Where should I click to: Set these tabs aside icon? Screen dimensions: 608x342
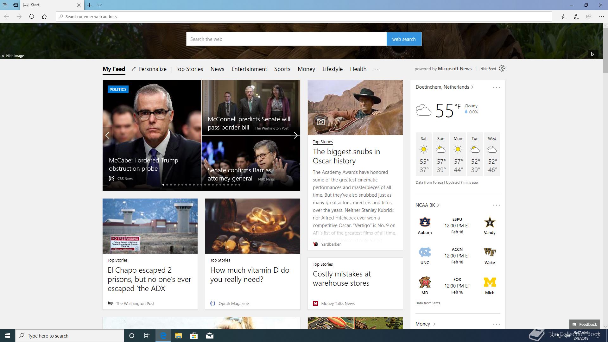pyautogui.click(x=15, y=5)
